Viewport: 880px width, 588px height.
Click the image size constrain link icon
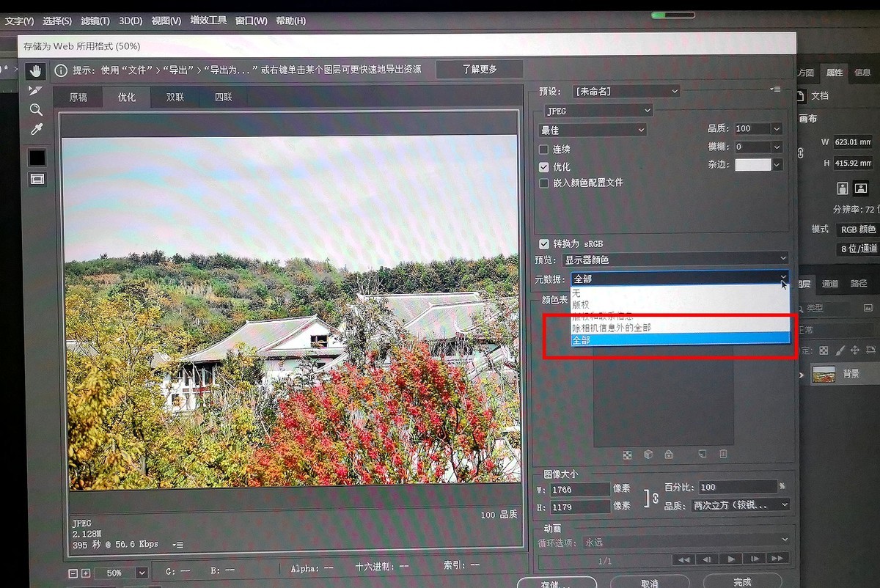coord(648,498)
